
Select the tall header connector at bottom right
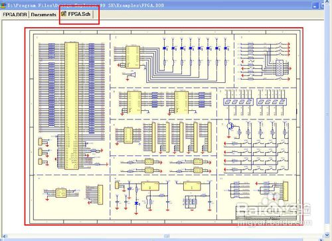(x=286, y=191)
